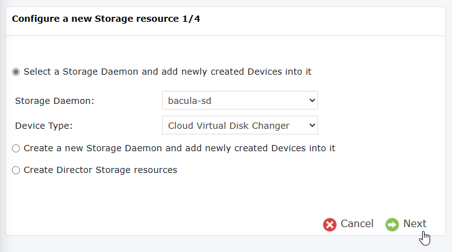Click the green arrow Next icon
The width and height of the screenshot is (452, 252).
click(392, 225)
